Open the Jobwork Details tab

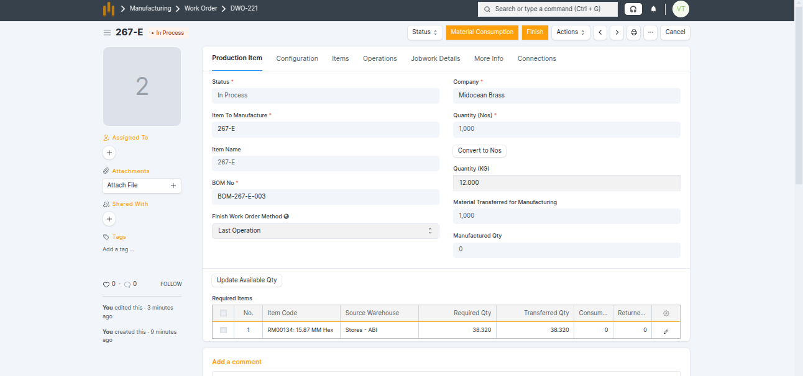coord(435,58)
